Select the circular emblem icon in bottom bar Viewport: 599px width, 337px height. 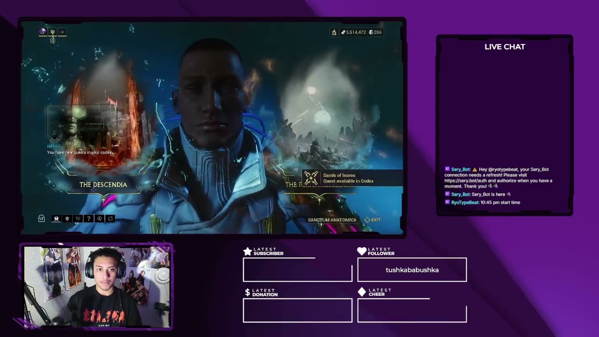coord(78,219)
